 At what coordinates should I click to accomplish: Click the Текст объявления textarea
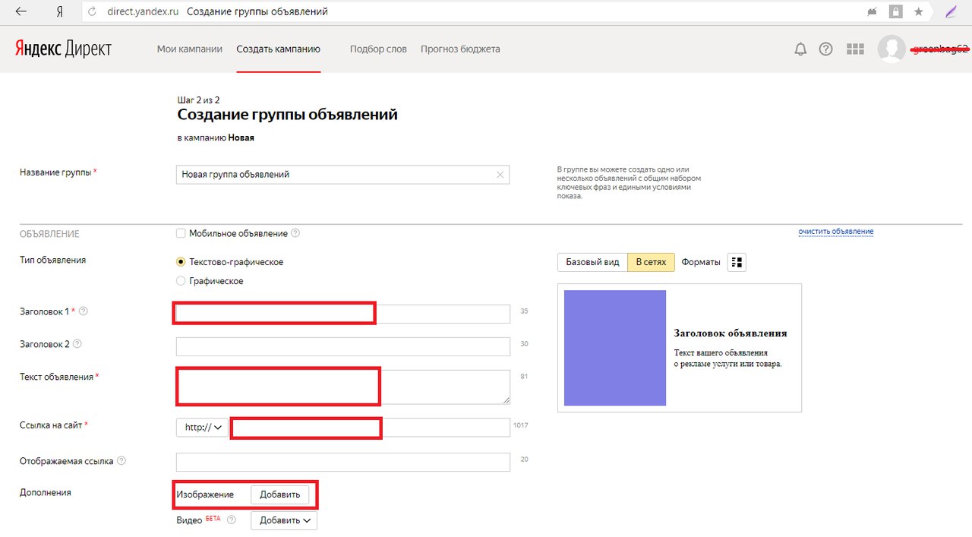[342, 387]
